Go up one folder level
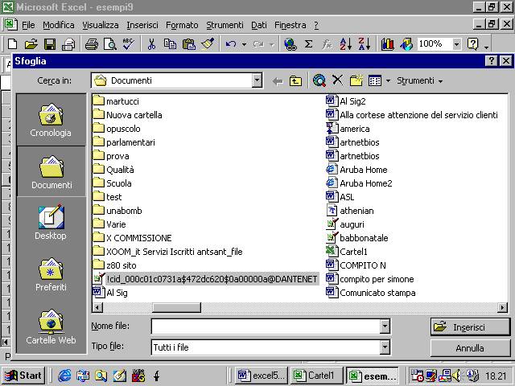Screen dimensions: 515x386 coord(296,80)
